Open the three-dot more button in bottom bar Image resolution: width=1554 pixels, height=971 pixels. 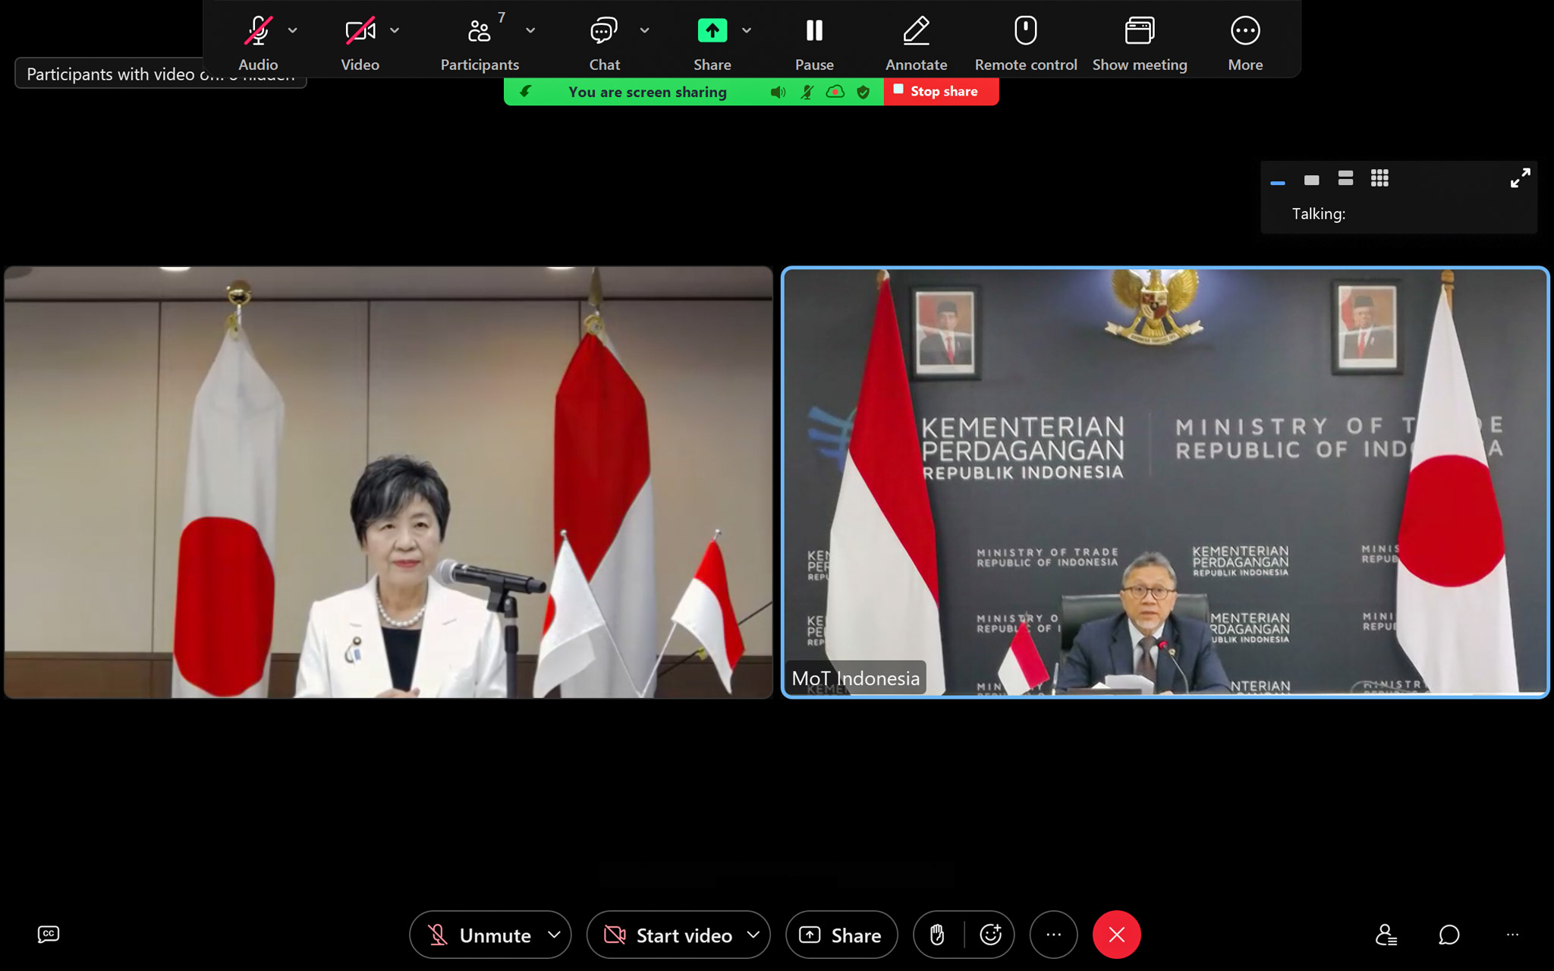1053,935
